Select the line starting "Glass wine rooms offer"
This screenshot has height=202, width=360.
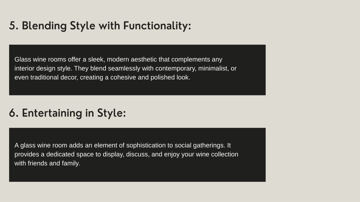point(118,60)
